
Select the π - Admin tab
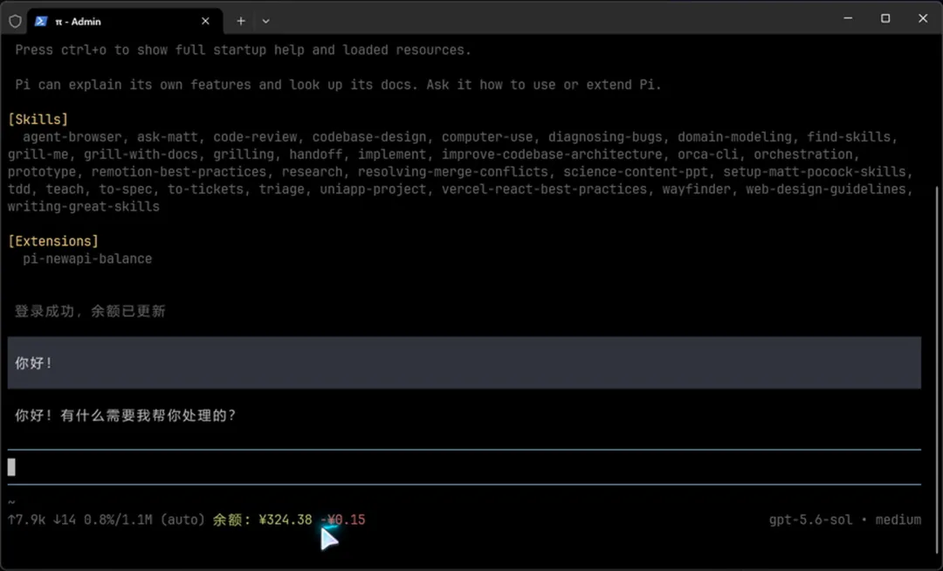[125, 21]
